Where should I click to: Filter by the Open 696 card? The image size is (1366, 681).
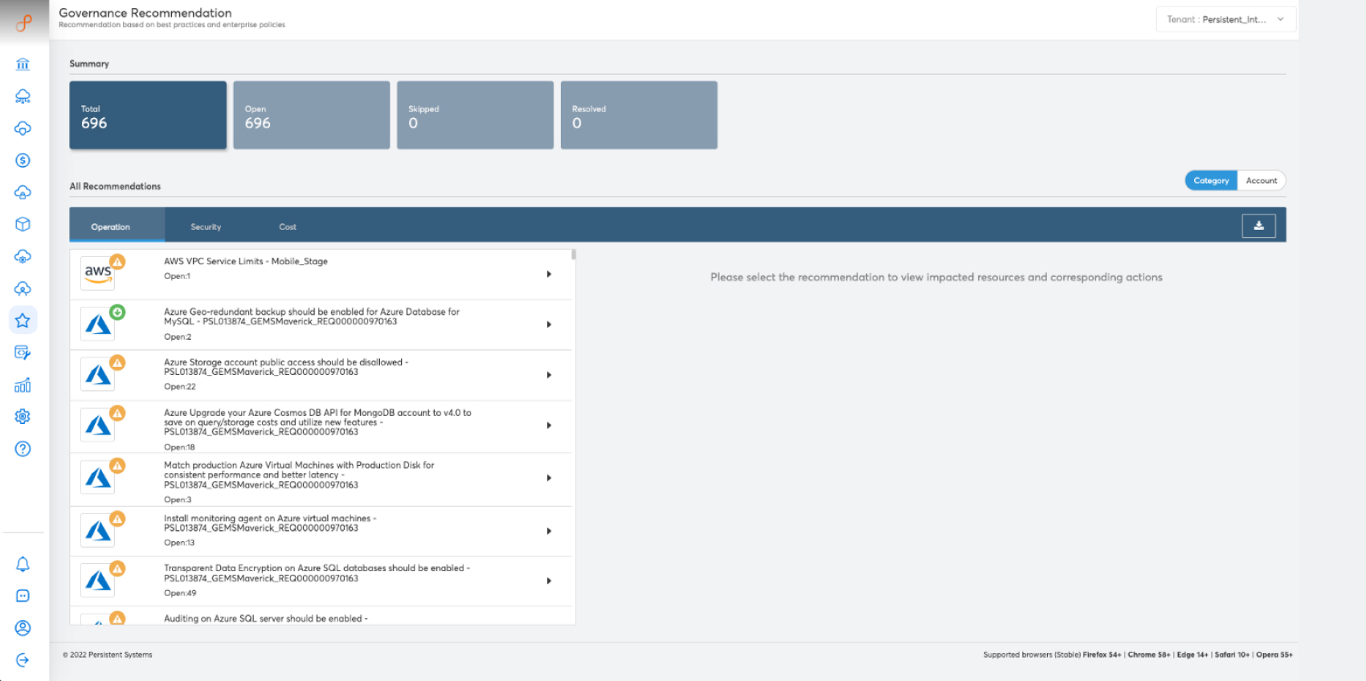tap(312, 115)
